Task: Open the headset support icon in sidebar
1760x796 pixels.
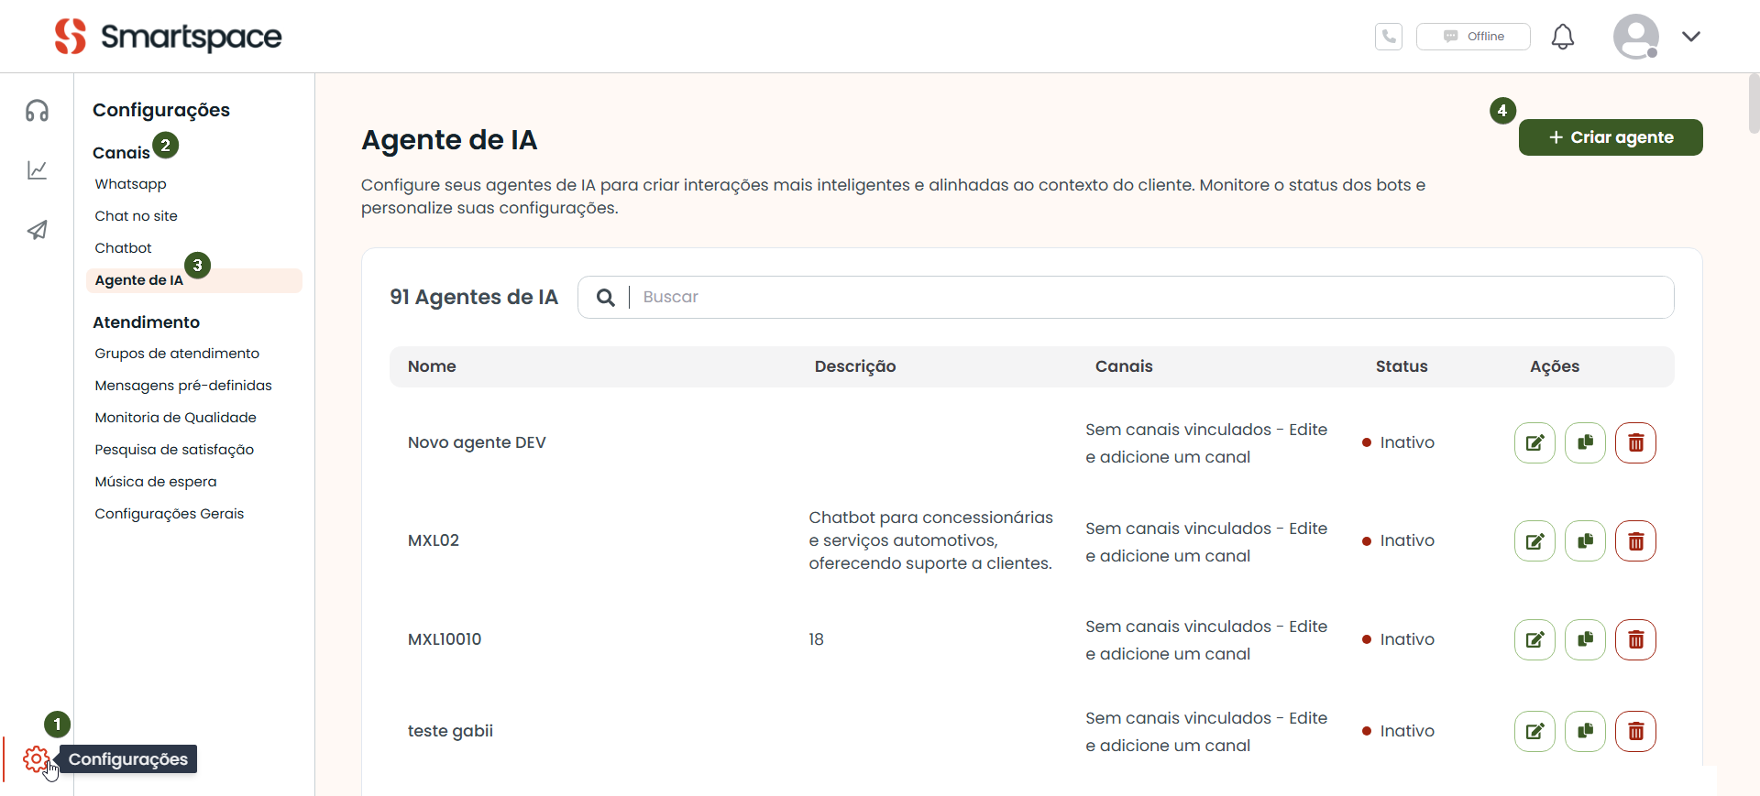Action: click(x=37, y=111)
